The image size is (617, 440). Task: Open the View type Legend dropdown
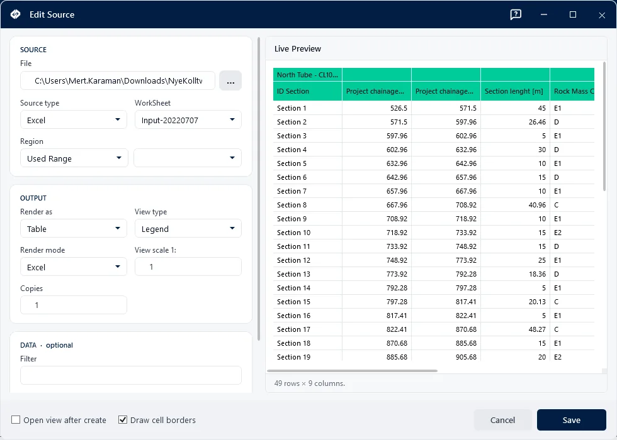pos(188,229)
